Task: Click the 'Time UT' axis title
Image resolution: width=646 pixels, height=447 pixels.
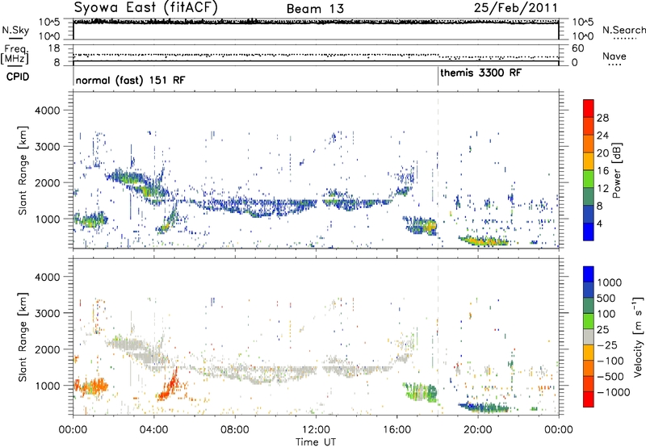Action: point(316,442)
